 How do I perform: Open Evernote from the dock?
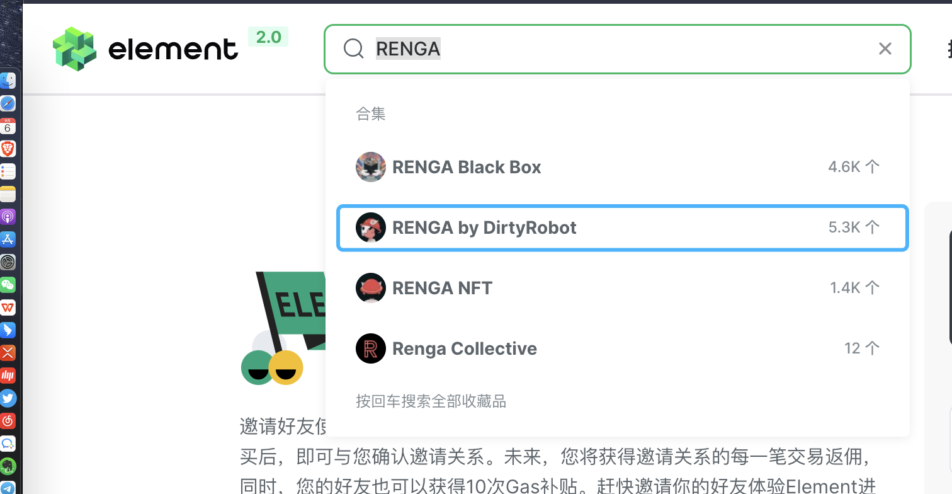pyautogui.click(x=8, y=466)
